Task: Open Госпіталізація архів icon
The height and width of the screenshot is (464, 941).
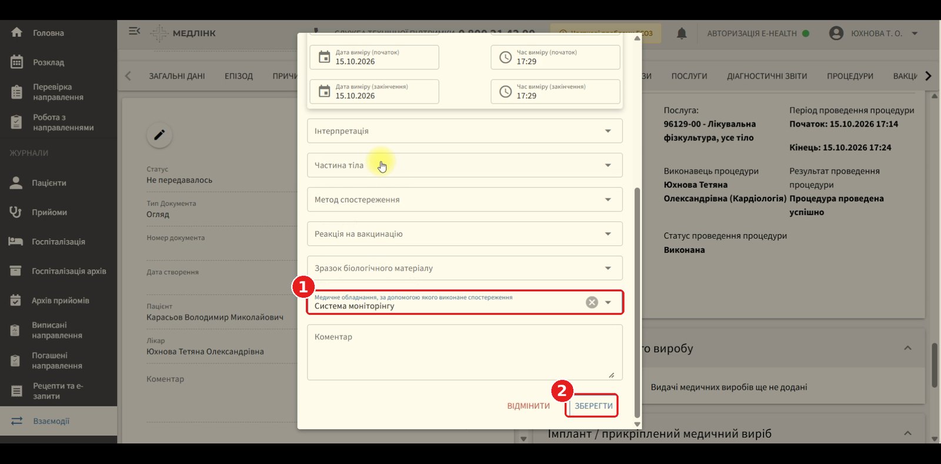Action: [16, 271]
